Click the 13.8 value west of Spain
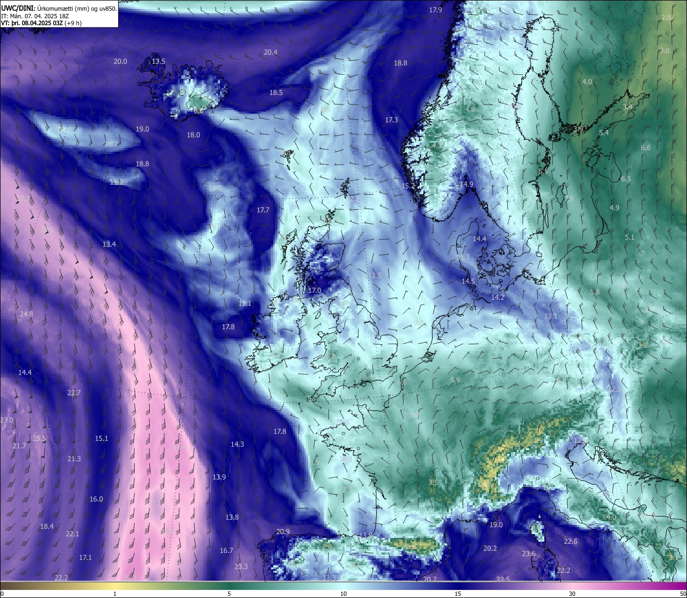The width and height of the screenshot is (687, 598). [232, 518]
